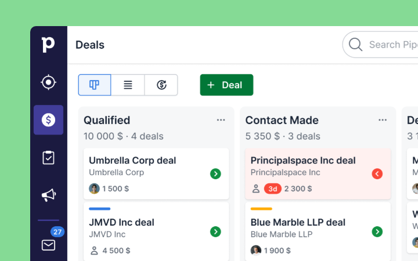Viewport: 418px width, 261px height.
Task: Click the 3d overdue badge on Principalspace deal
Action: tap(273, 188)
